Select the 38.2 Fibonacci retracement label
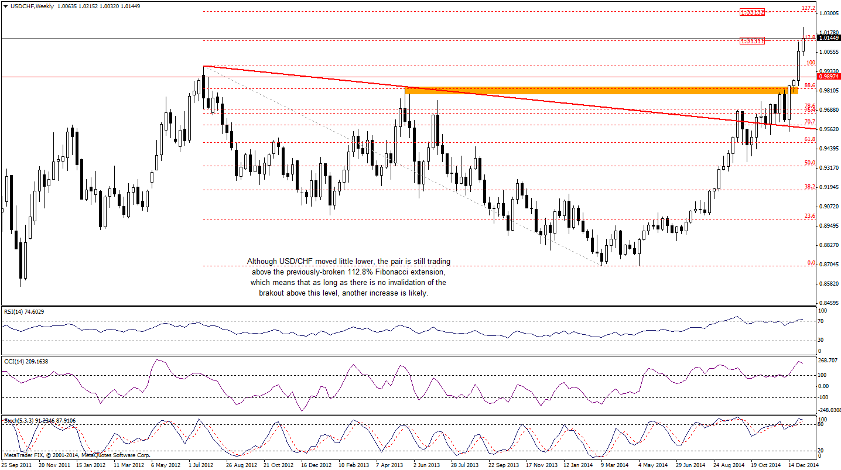 (810, 187)
